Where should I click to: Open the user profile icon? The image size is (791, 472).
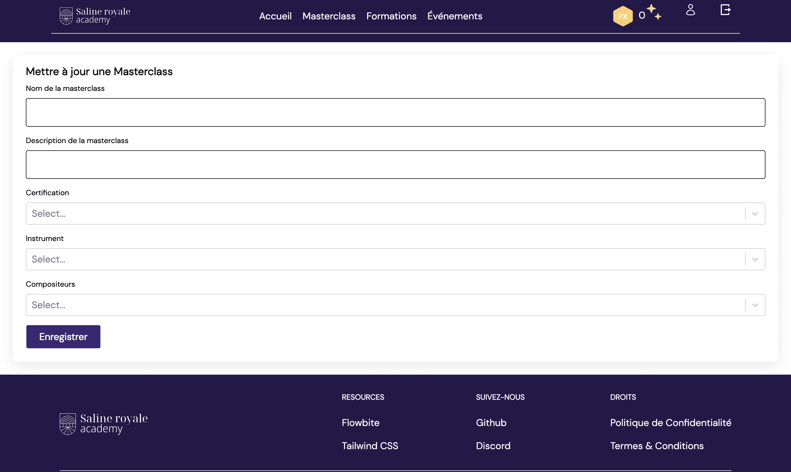(690, 9)
